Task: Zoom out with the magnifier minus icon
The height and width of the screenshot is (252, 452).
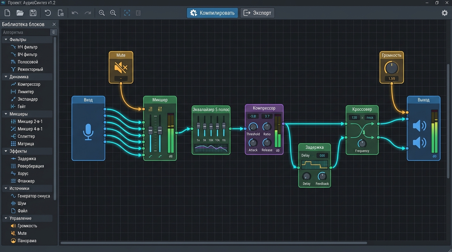Action: tap(113, 13)
